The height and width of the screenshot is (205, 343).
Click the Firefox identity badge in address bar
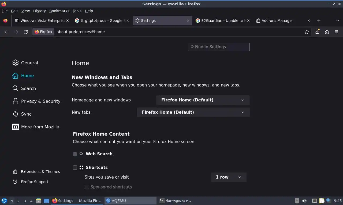(x=43, y=32)
